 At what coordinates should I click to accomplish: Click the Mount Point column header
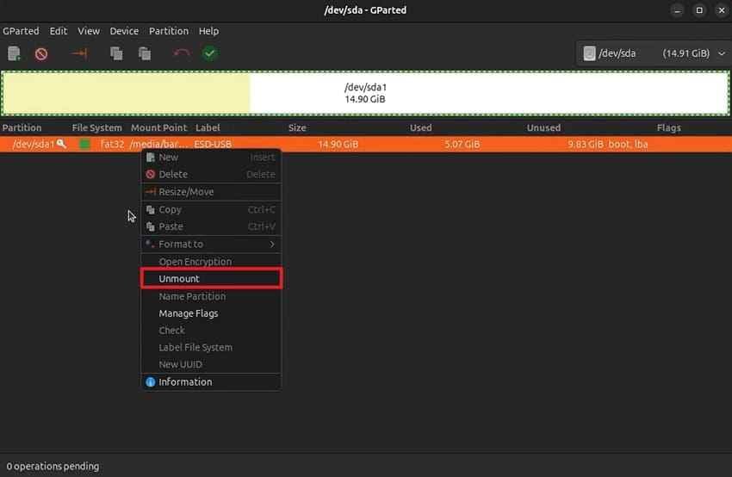[158, 128]
